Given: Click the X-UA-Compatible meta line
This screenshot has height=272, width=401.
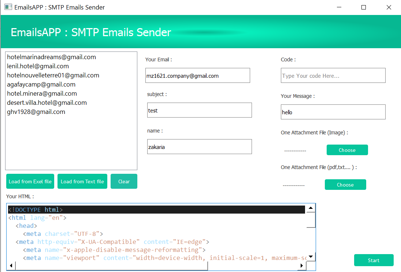Looking at the screenshot, I should pos(112,242).
